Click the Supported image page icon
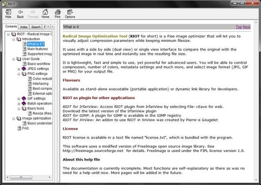The image size is (261, 185). (x=24, y=54)
